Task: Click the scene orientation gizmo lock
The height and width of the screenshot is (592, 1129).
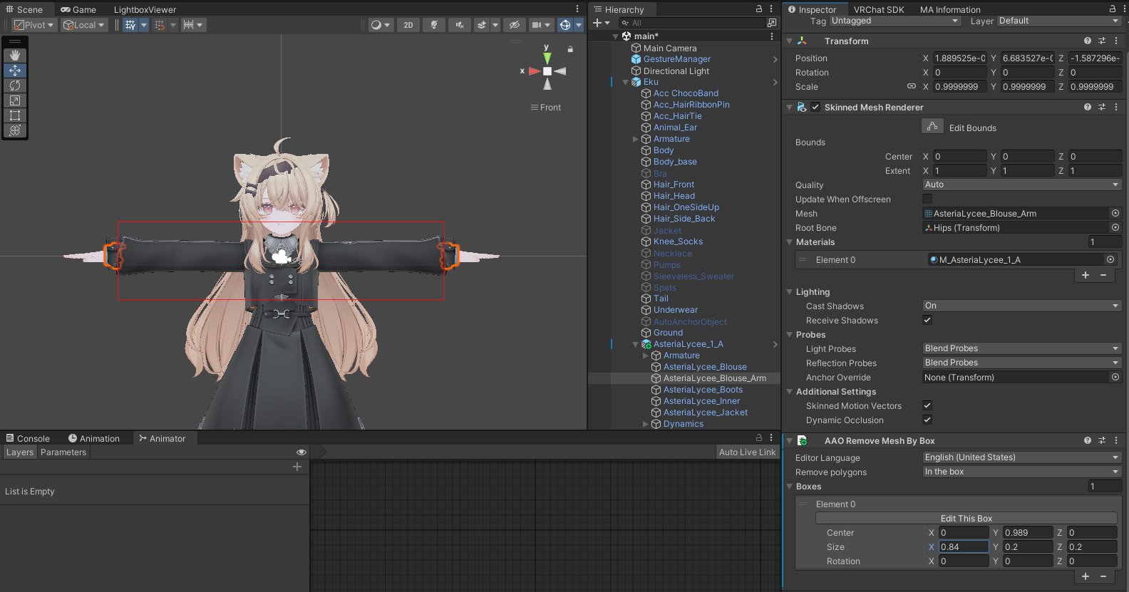Action: (x=570, y=49)
